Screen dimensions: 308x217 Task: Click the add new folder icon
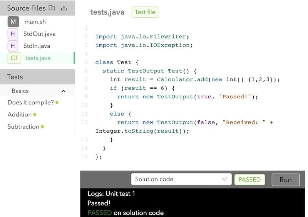(x=52, y=8)
